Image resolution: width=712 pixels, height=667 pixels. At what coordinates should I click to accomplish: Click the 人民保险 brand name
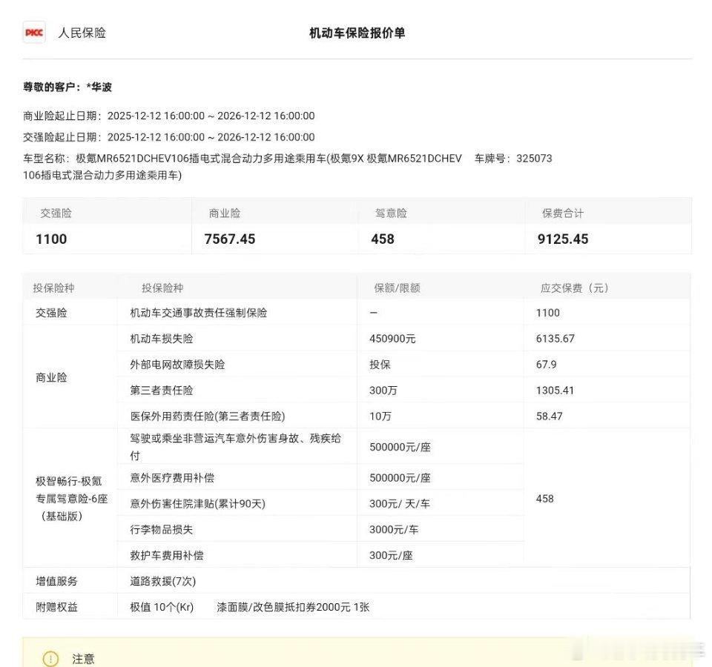82,33
